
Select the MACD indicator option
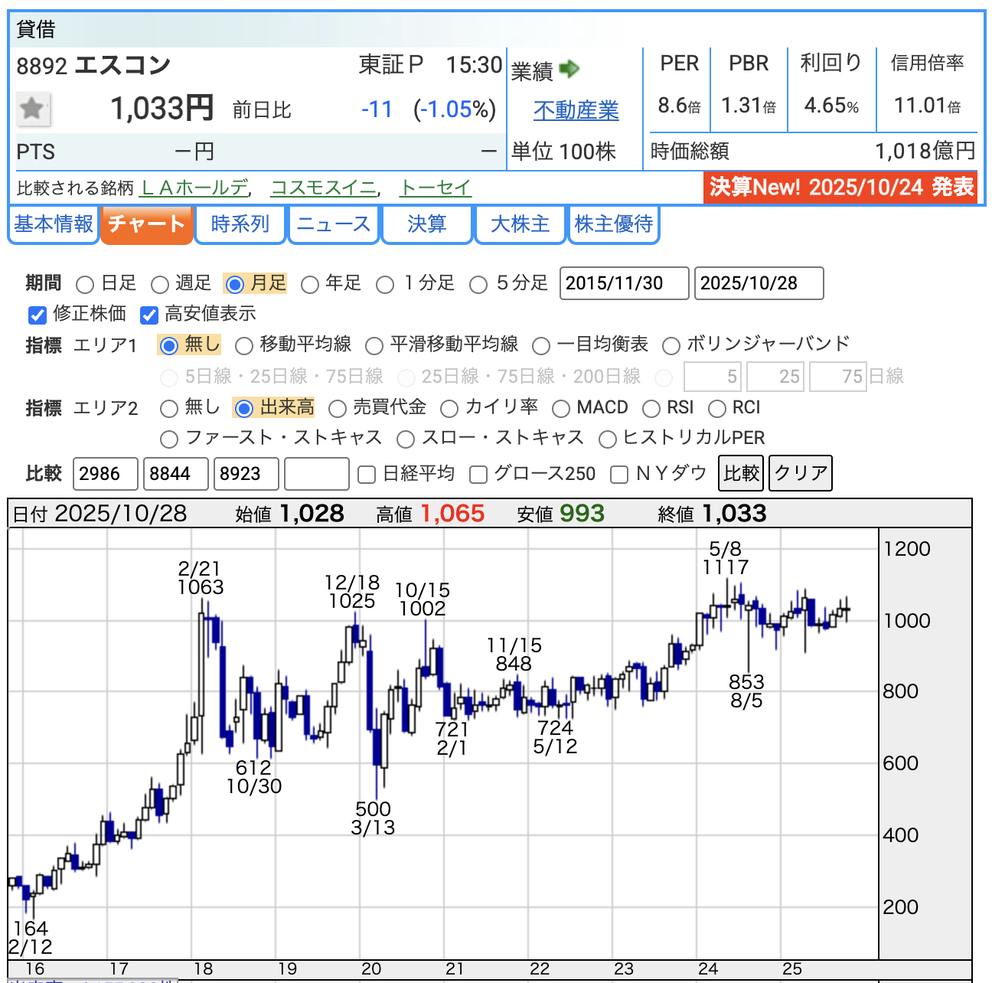tap(561, 409)
